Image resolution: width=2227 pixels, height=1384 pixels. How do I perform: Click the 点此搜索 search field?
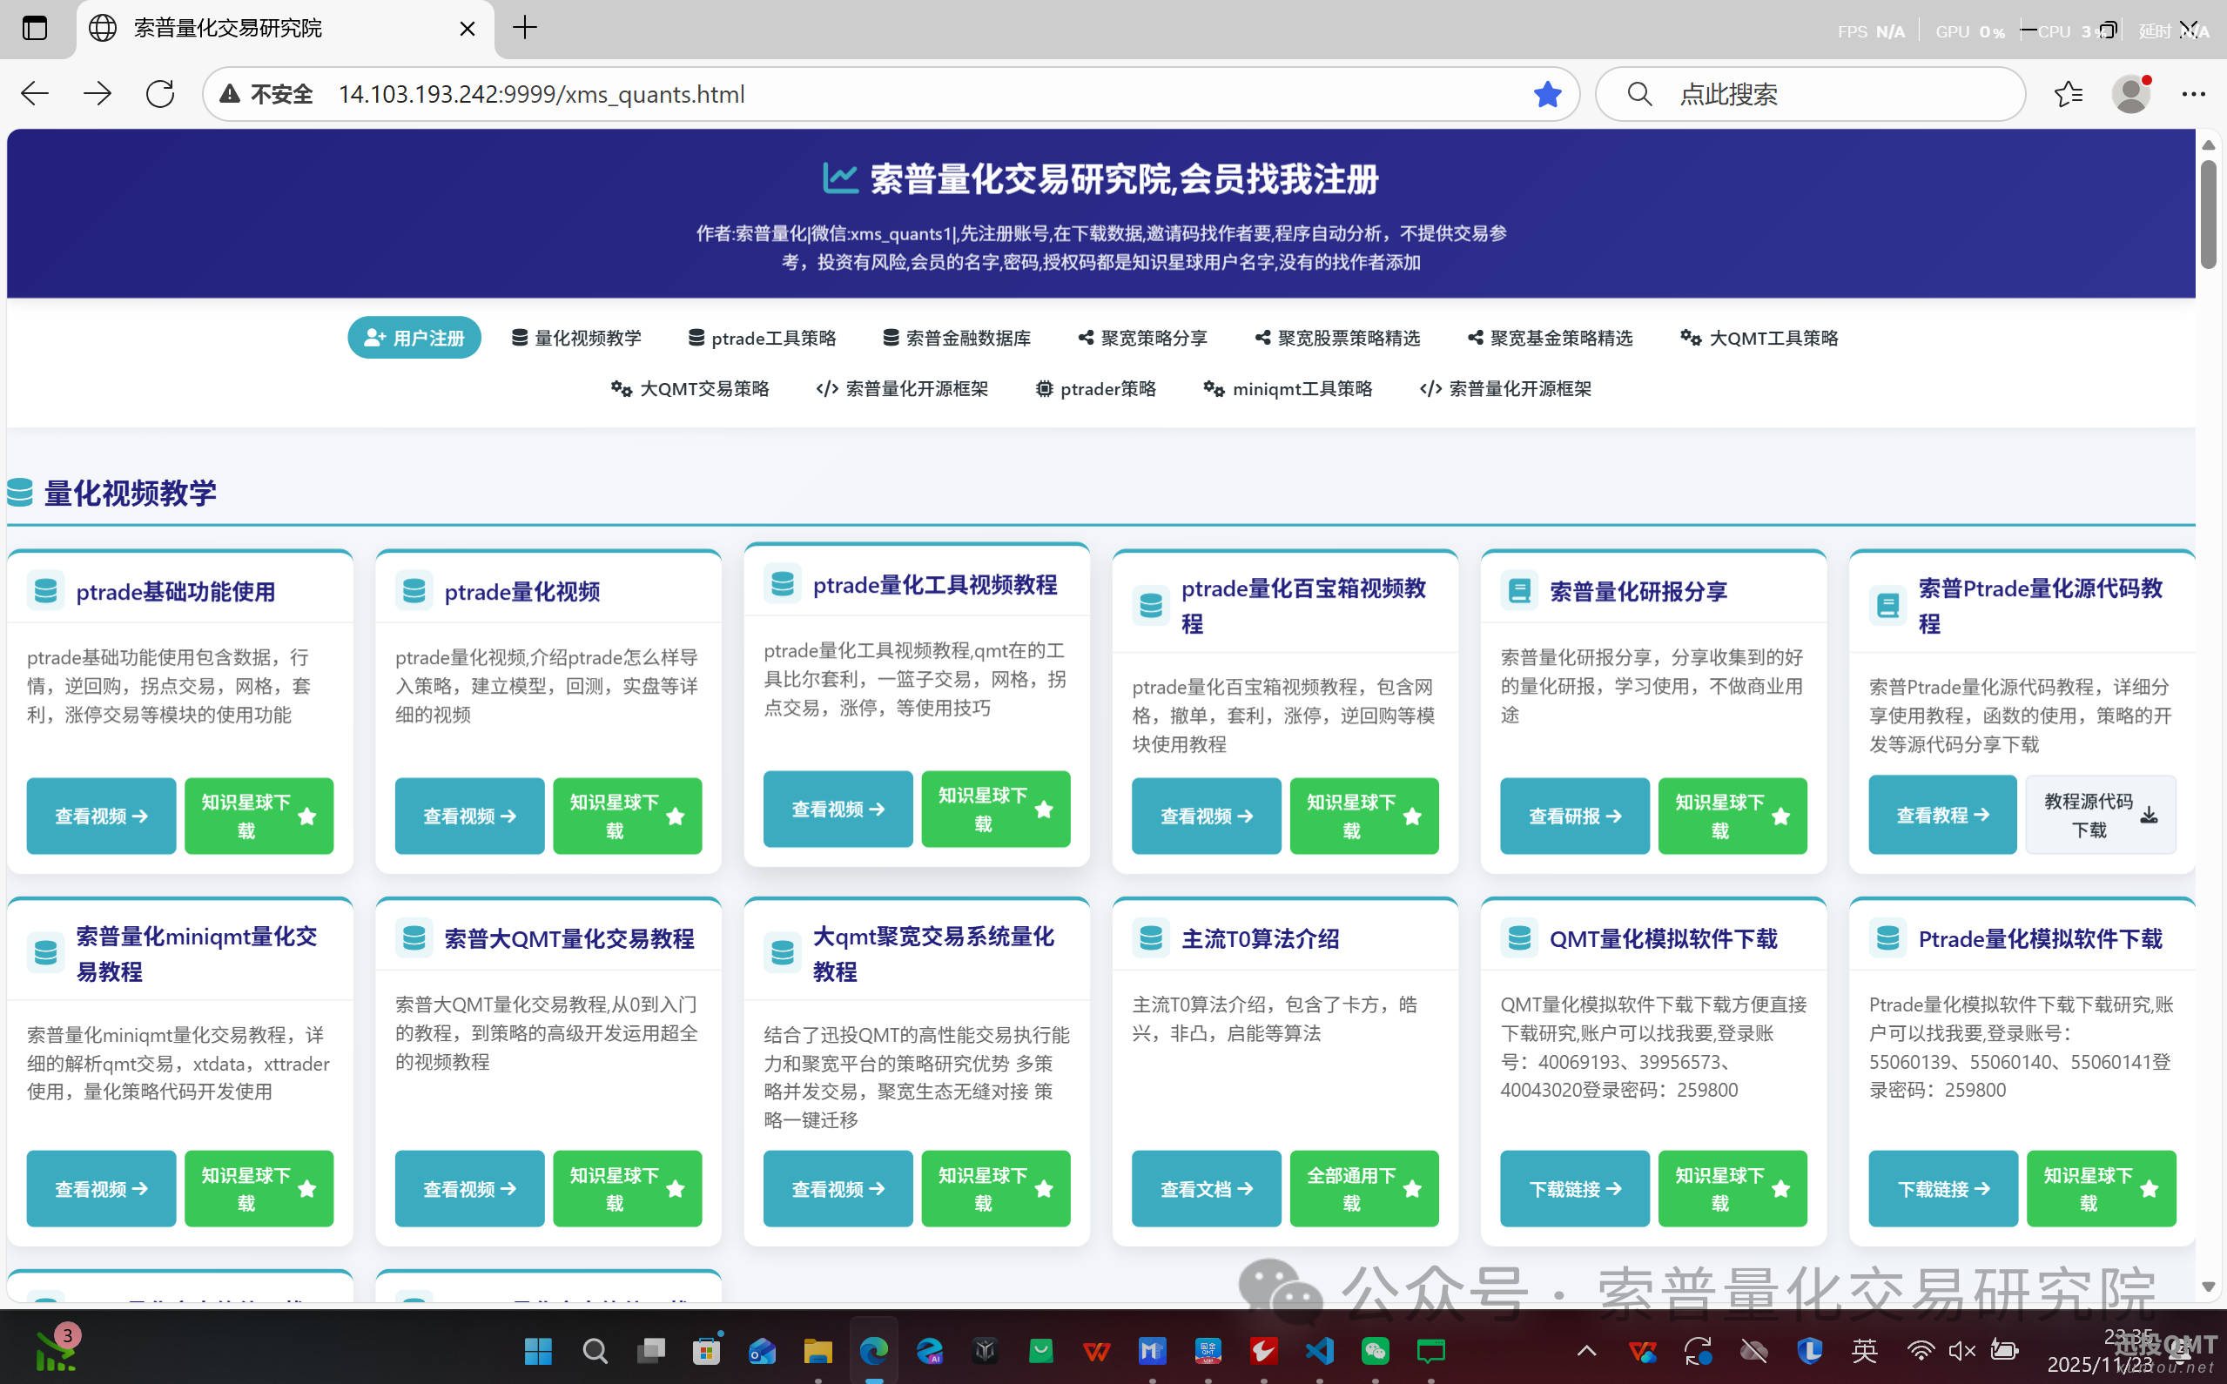[x=1811, y=93]
